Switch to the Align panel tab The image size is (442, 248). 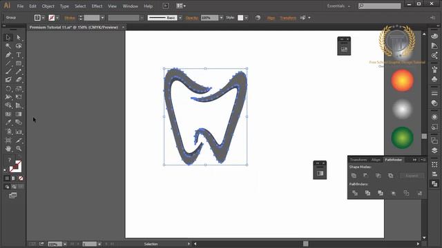tap(376, 160)
